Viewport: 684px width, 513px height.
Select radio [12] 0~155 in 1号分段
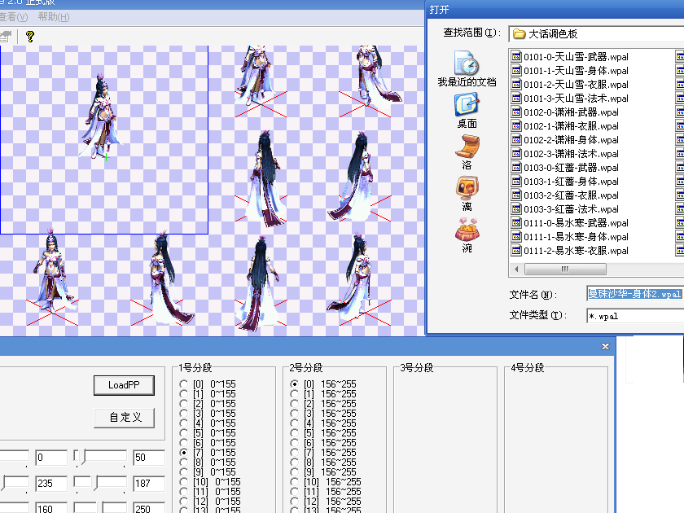click(184, 502)
